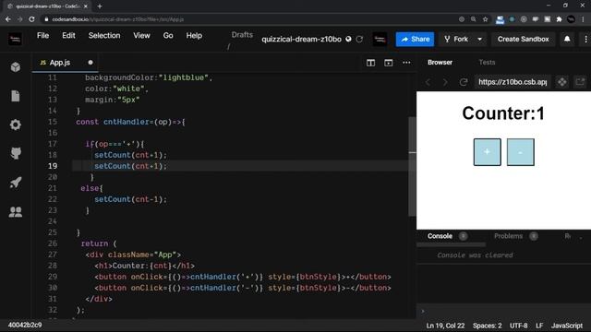Refresh the preview browser

[464, 82]
